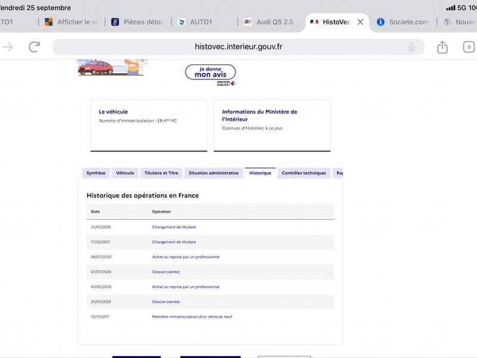Open the Titulaire et Titre tab
477x358 pixels.
[x=161, y=173]
